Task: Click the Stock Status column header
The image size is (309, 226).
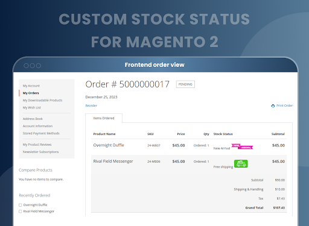Action: coord(223,134)
